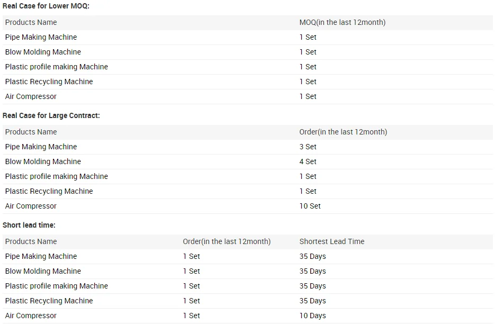Click 'Plastic Recycling Machine' in the Lower MOQ table
The image size is (495, 324).
(x=49, y=82)
